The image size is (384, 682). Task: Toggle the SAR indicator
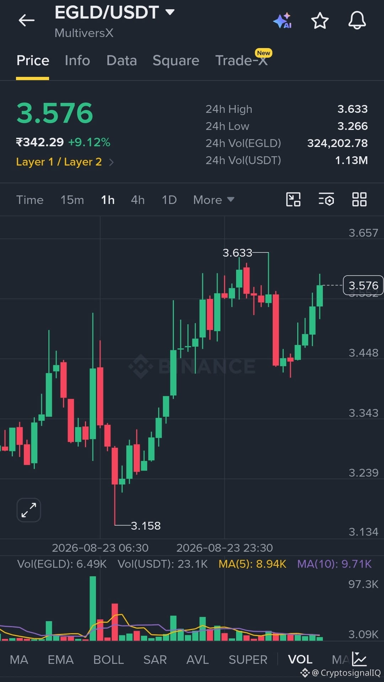(x=155, y=660)
